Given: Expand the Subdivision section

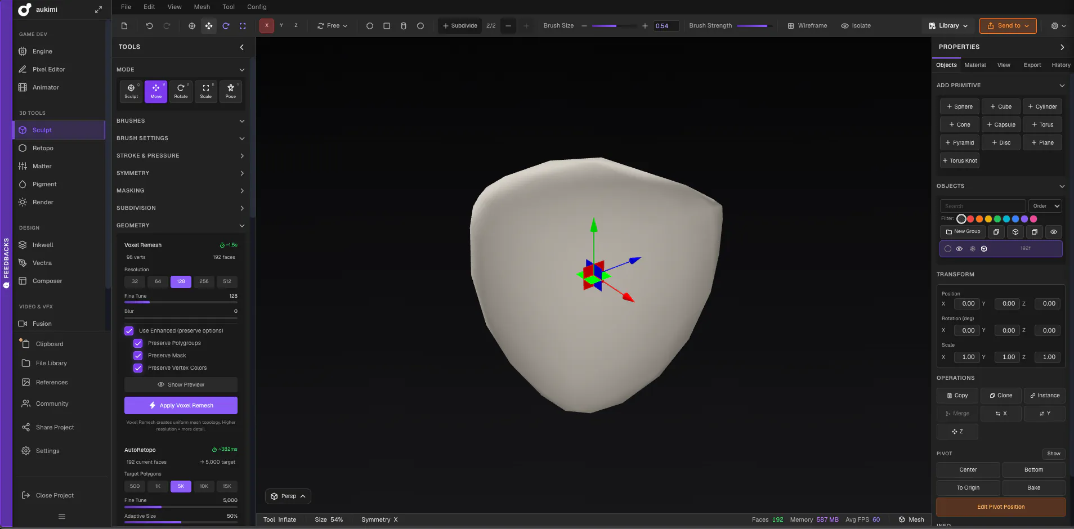Looking at the screenshot, I should pos(181,208).
